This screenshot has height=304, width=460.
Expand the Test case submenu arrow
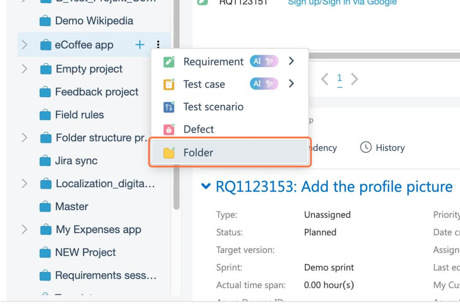pos(291,84)
